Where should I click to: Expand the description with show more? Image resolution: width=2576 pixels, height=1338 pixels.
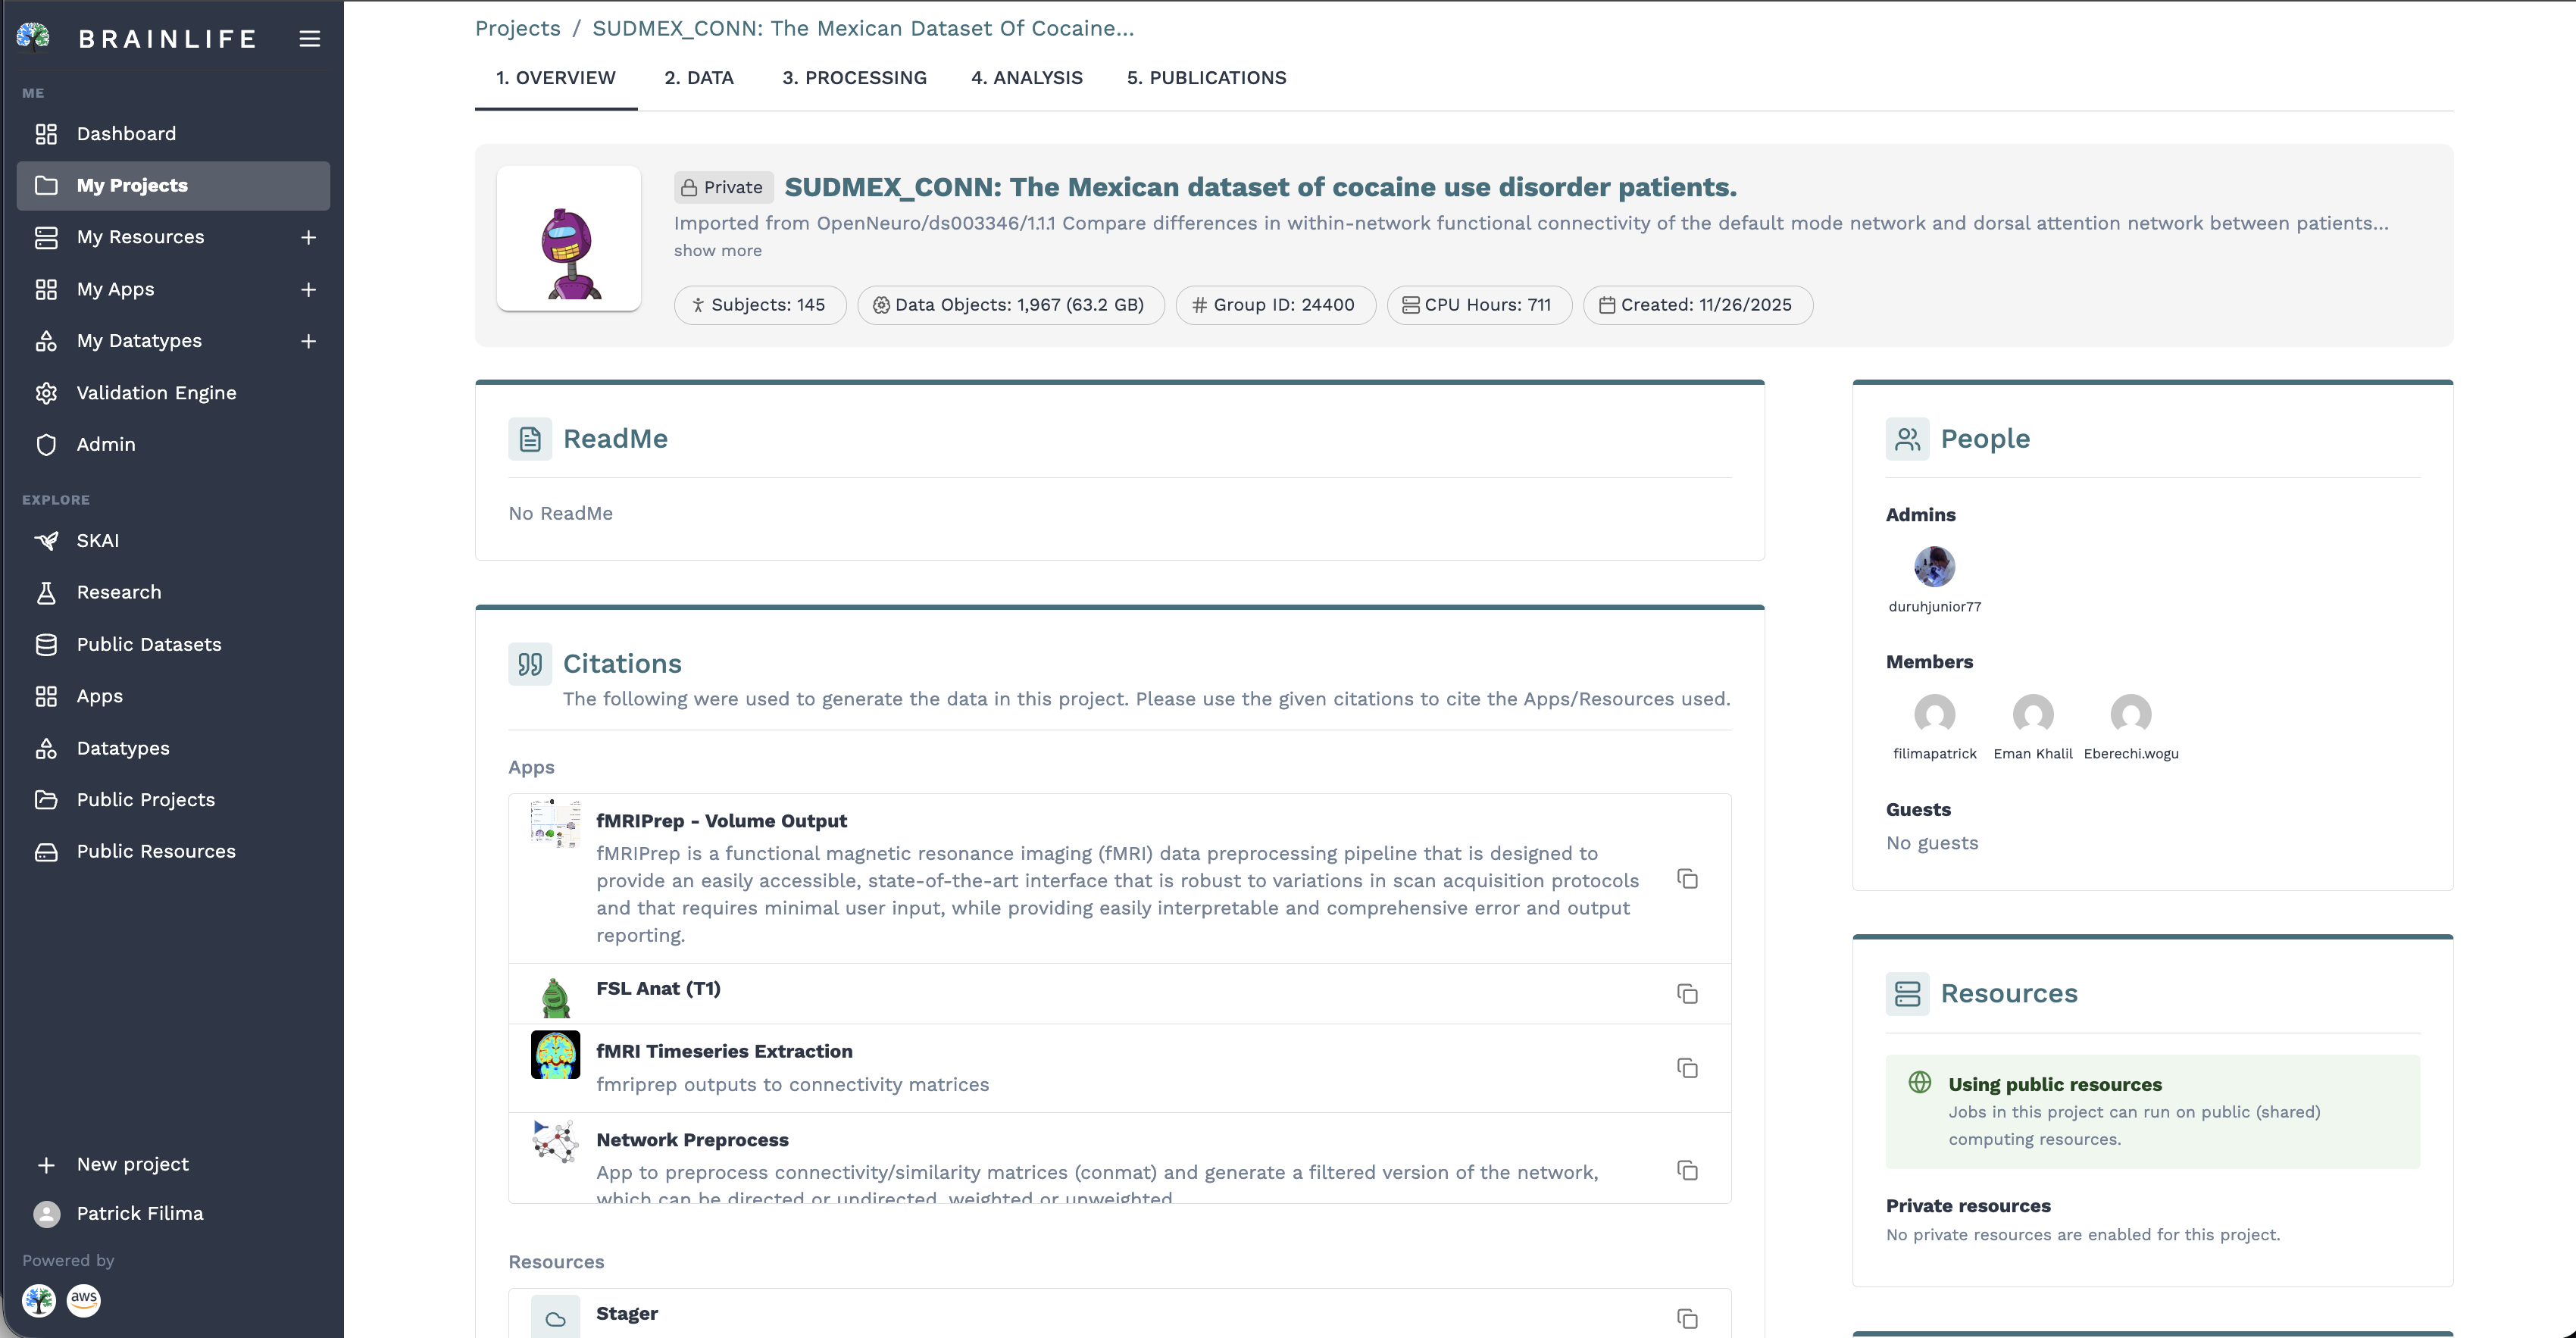pyautogui.click(x=717, y=251)
